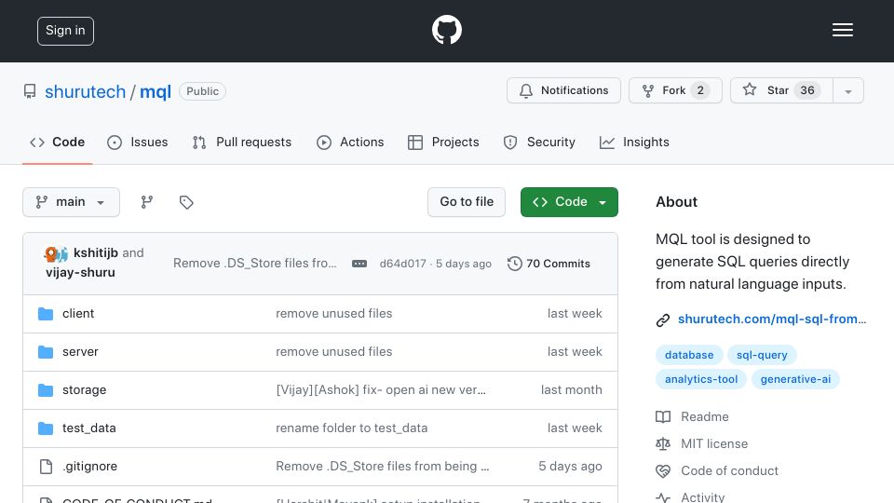Open the test_data folder
Image resolution: width=894 pixels, height=503 pixels.
pyautogui.click(x=89, y=428)
